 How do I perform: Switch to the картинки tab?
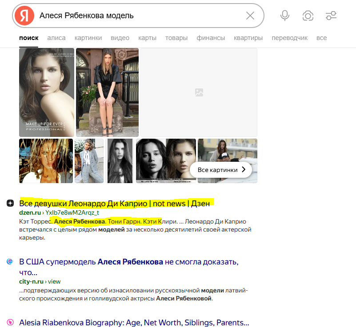(88, 38)
